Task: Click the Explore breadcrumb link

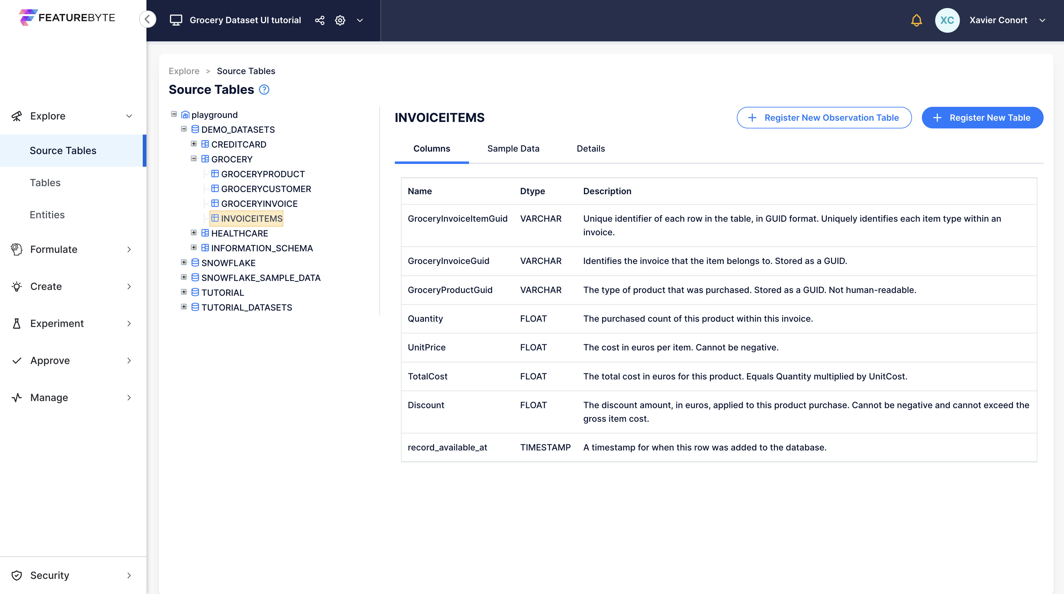Action: pos(184,71)
